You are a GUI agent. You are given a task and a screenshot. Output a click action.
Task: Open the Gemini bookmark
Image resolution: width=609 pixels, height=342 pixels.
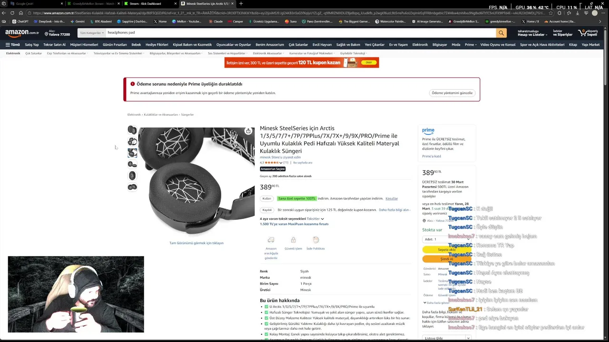[77, 21]
